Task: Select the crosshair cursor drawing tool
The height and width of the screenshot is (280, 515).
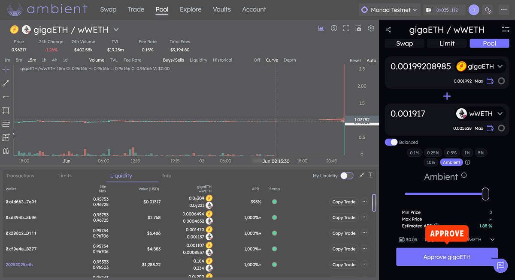Action: click(6, 69)
